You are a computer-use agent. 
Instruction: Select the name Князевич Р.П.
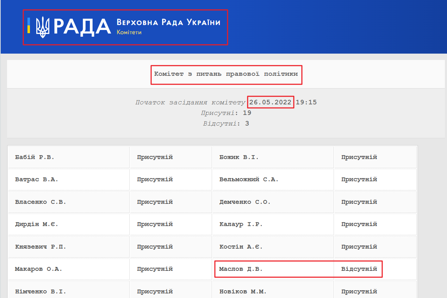click(x=41, y=247)
